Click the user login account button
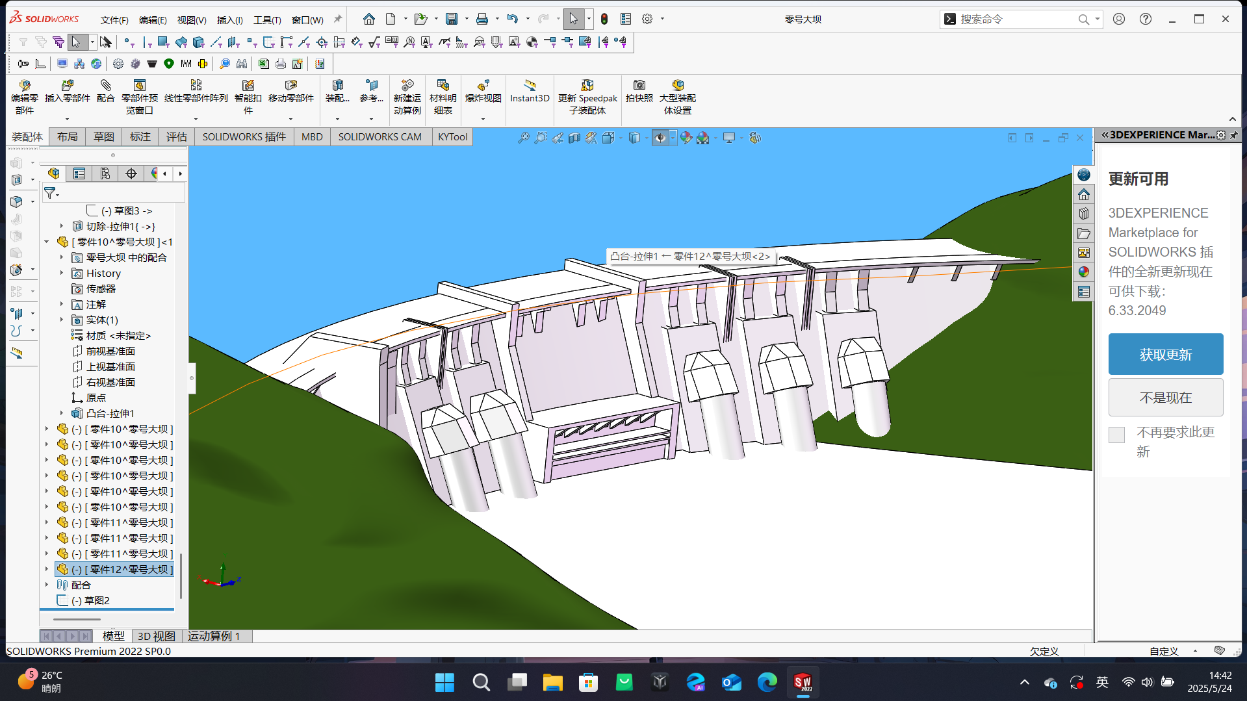Image resolution: width=1247 pixels, height=701 pixels. [x=1119, y=19]
